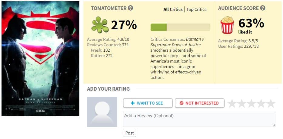Click the Tomatometer help question mark icon
The height and width of the screenshot is (139, 283).
pos(130,8)
